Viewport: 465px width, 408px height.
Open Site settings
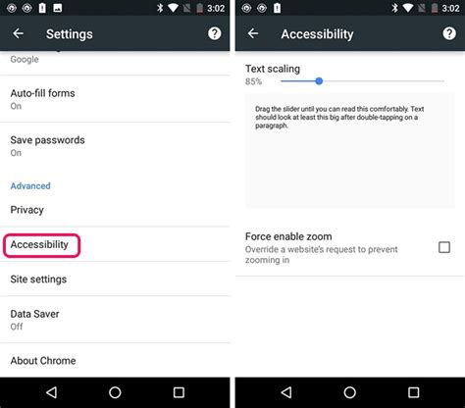coord(115,280)
